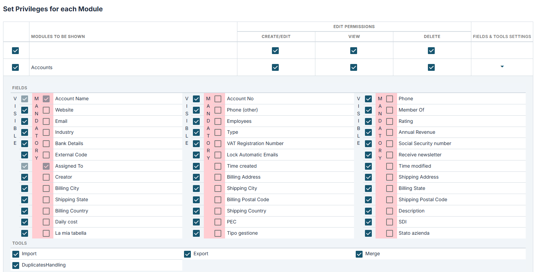Toggle Delete permission for Accounts
537x272 pixels.
click(x=431, y=67)
